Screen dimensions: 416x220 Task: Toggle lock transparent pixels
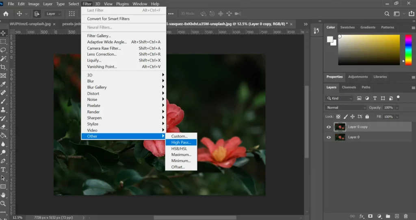(338, 117)
